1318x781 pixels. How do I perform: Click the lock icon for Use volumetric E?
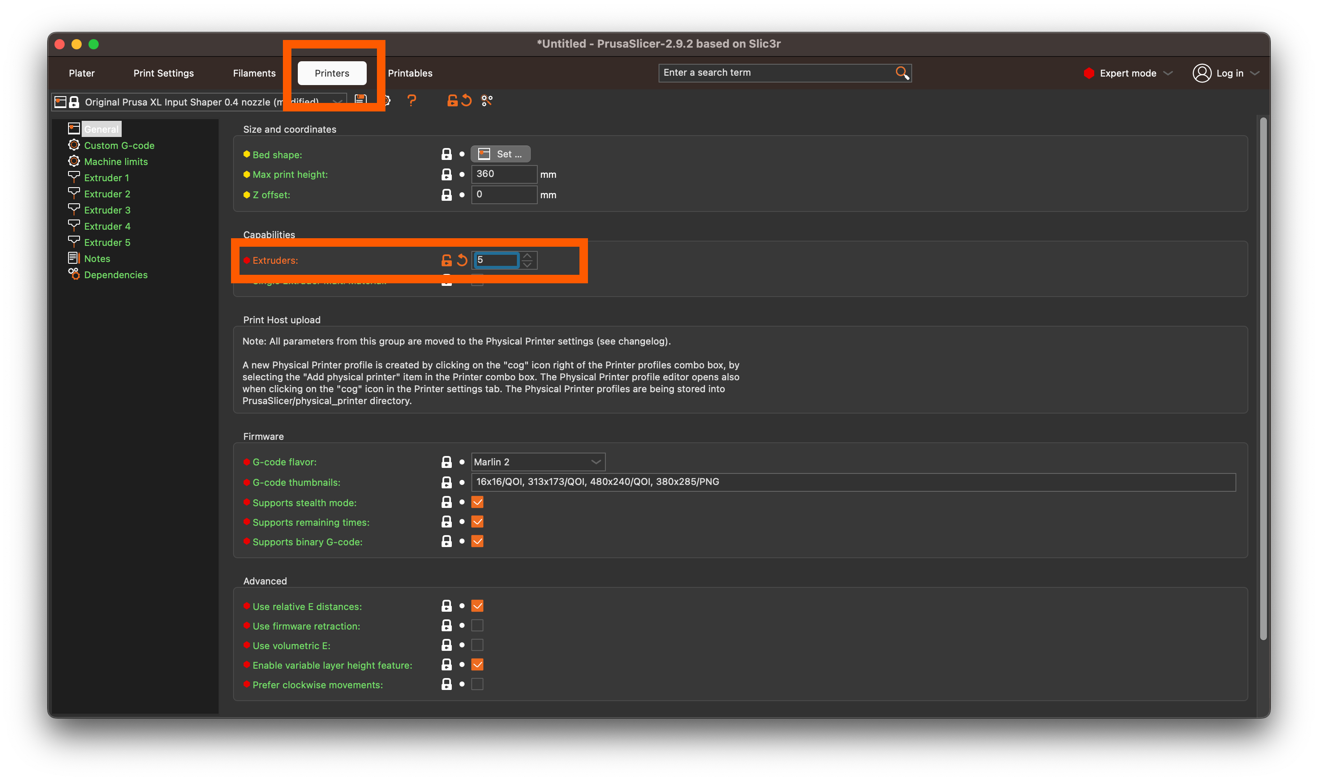tap(446, 645)
